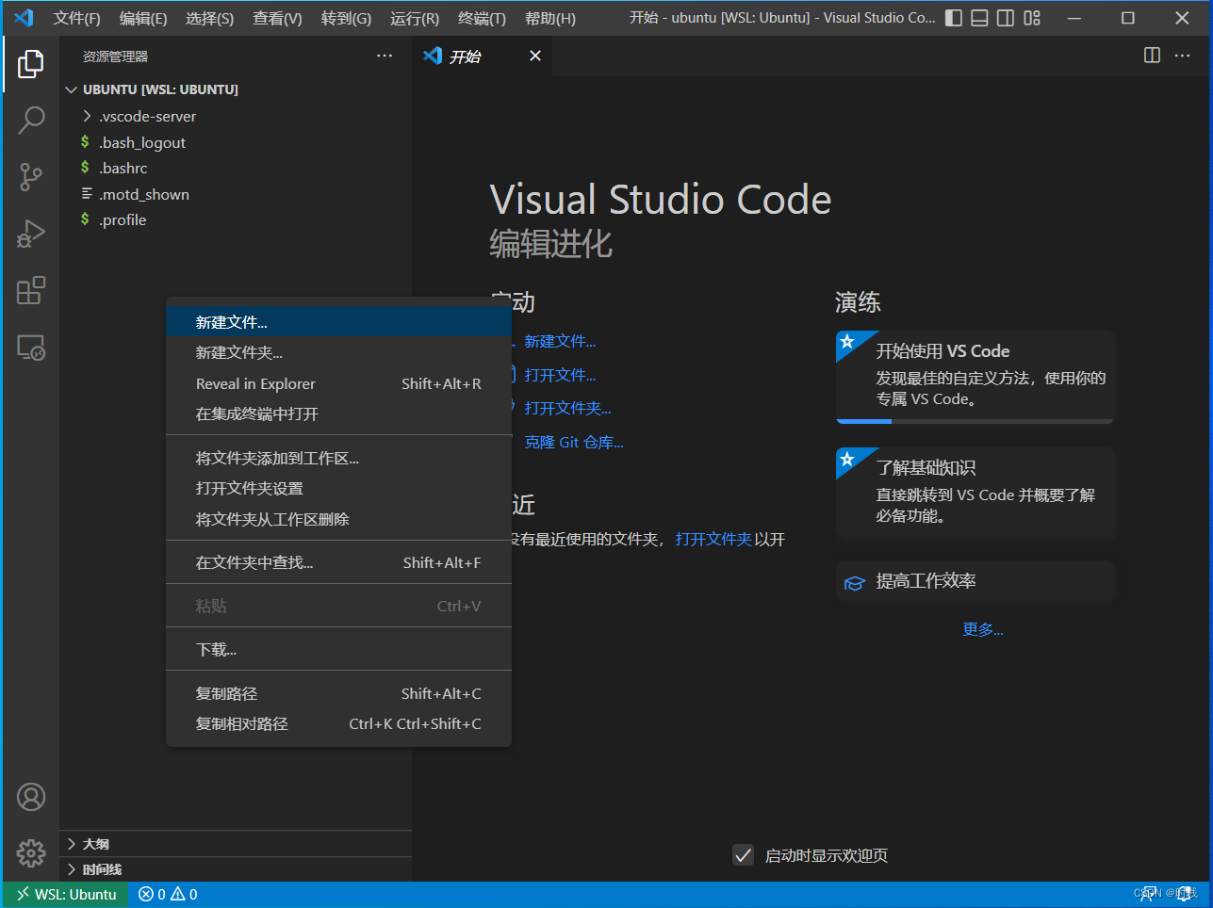Open the 转到(G) menu

[x=346, y=18]
